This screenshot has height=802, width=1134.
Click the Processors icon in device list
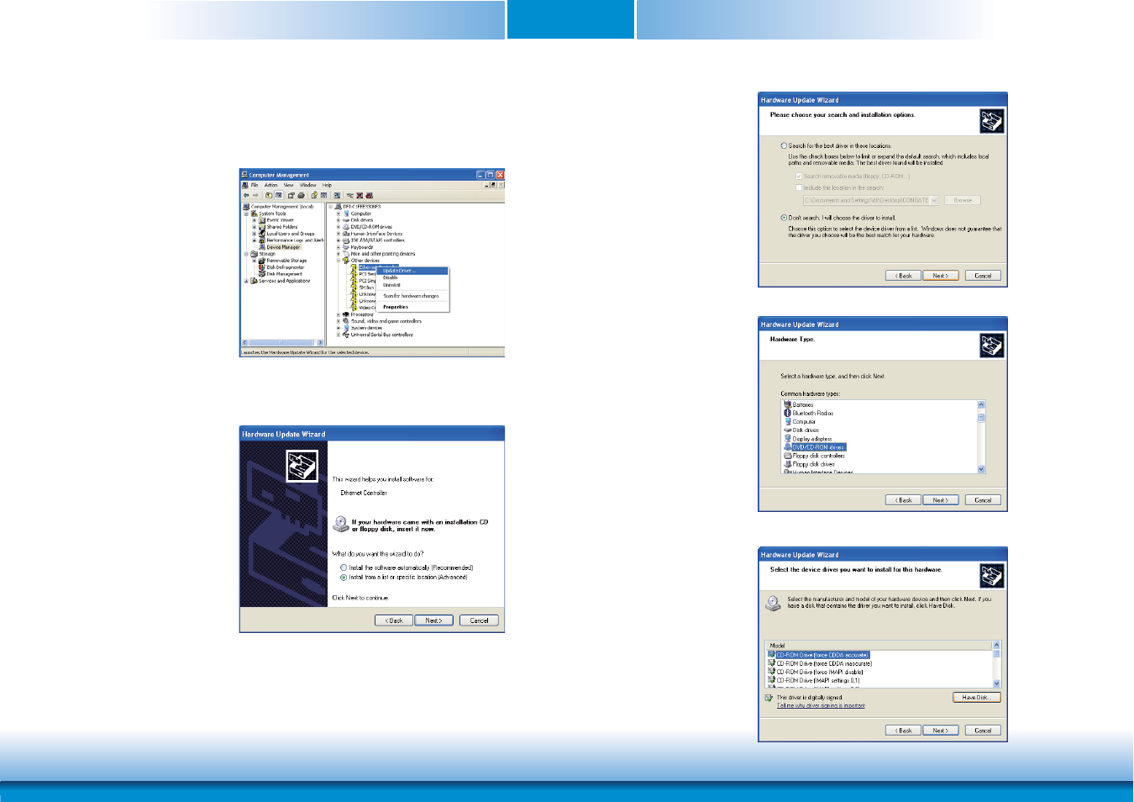click(x=346, y=314)
